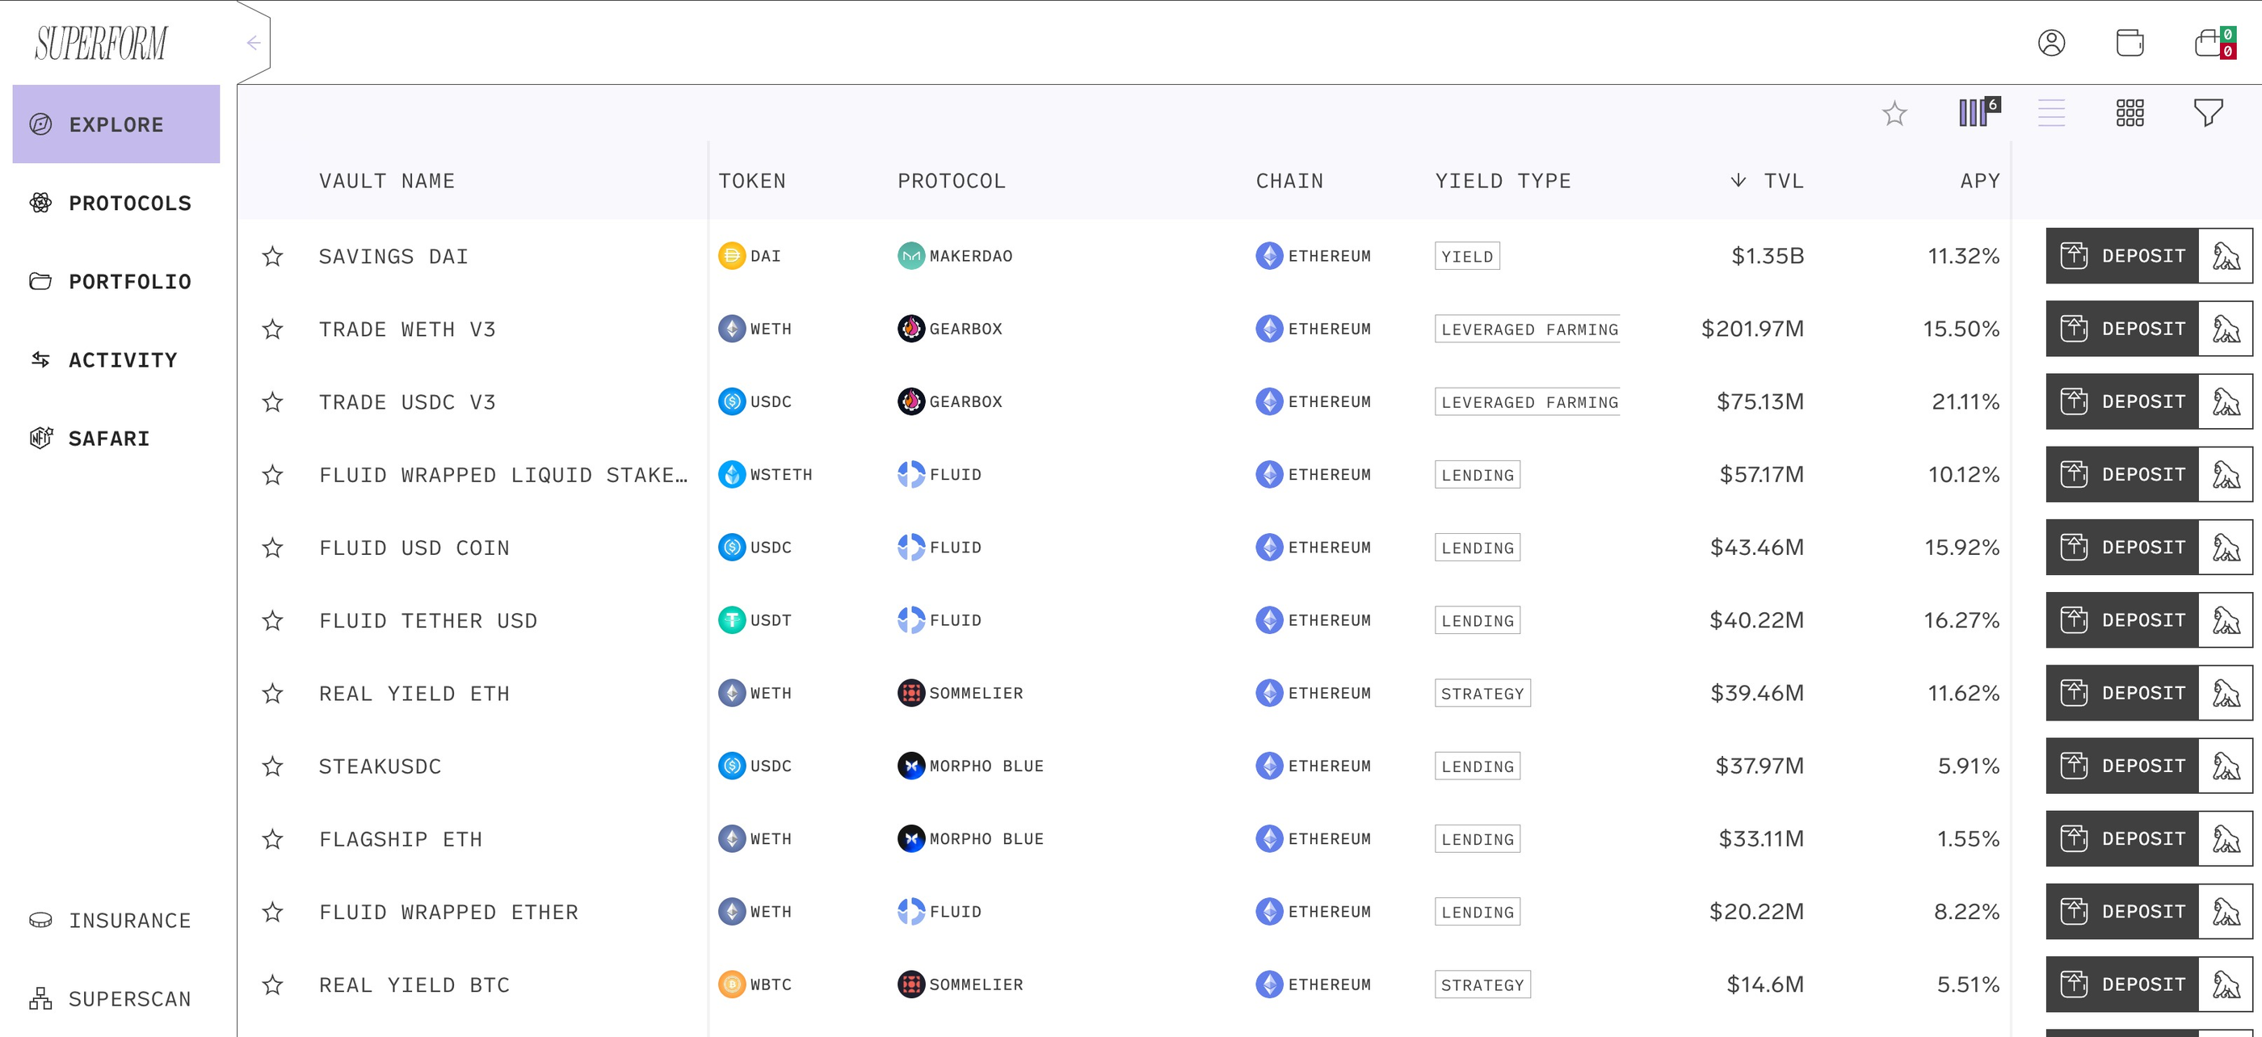Switch to list view using the lines icon
2262x1037 pixels.
(2052, 112)
